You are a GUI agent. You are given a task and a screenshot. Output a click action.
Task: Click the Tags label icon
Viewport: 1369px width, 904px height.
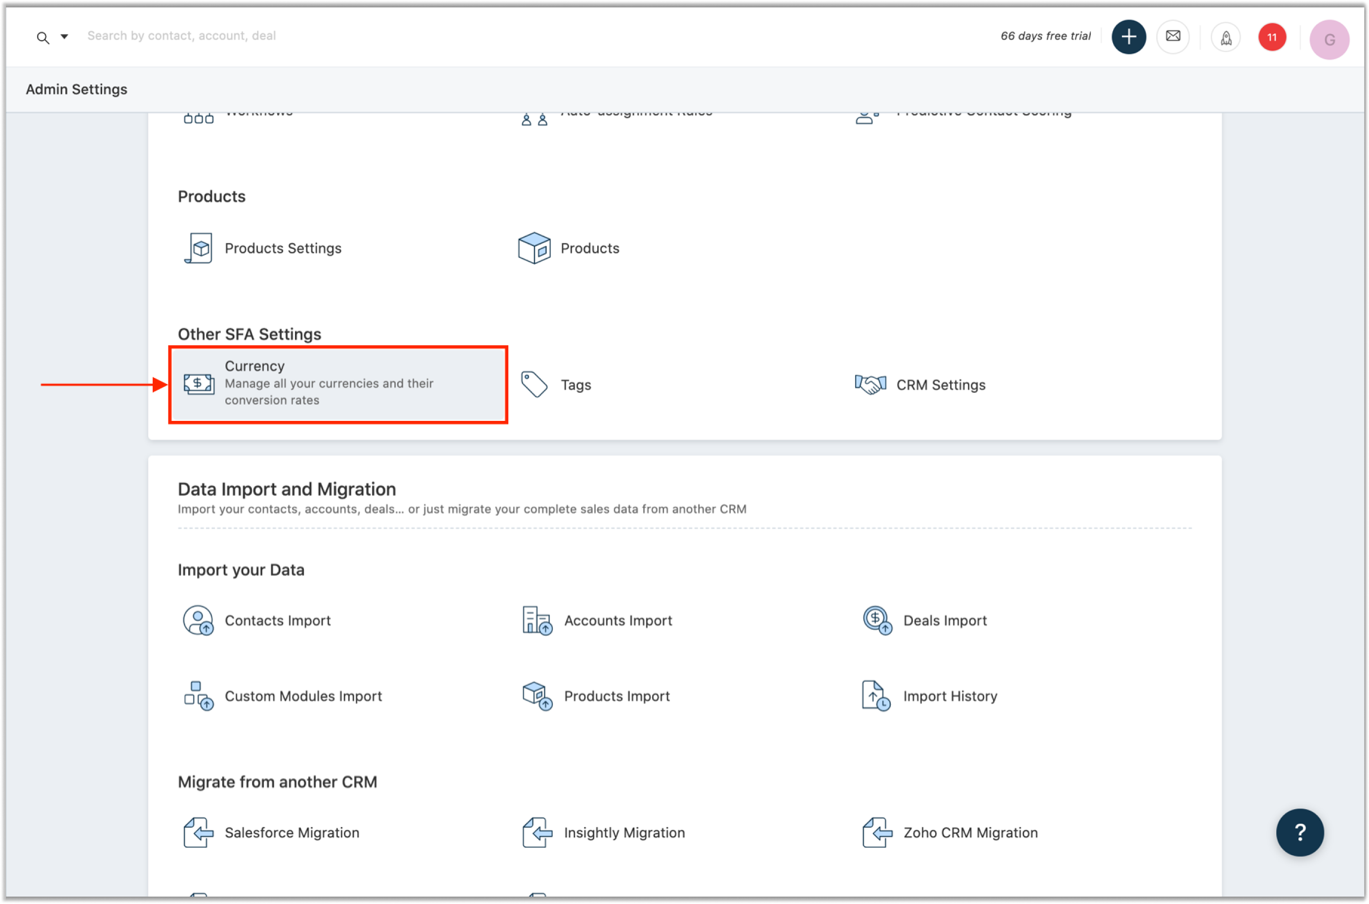534,384
